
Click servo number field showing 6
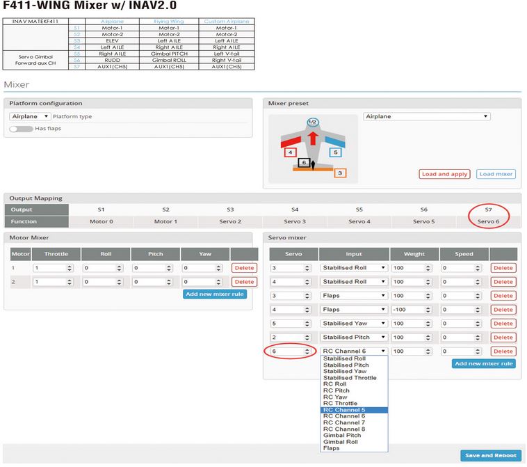pos(291,351)
